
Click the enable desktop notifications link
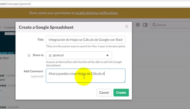(96, 13)
